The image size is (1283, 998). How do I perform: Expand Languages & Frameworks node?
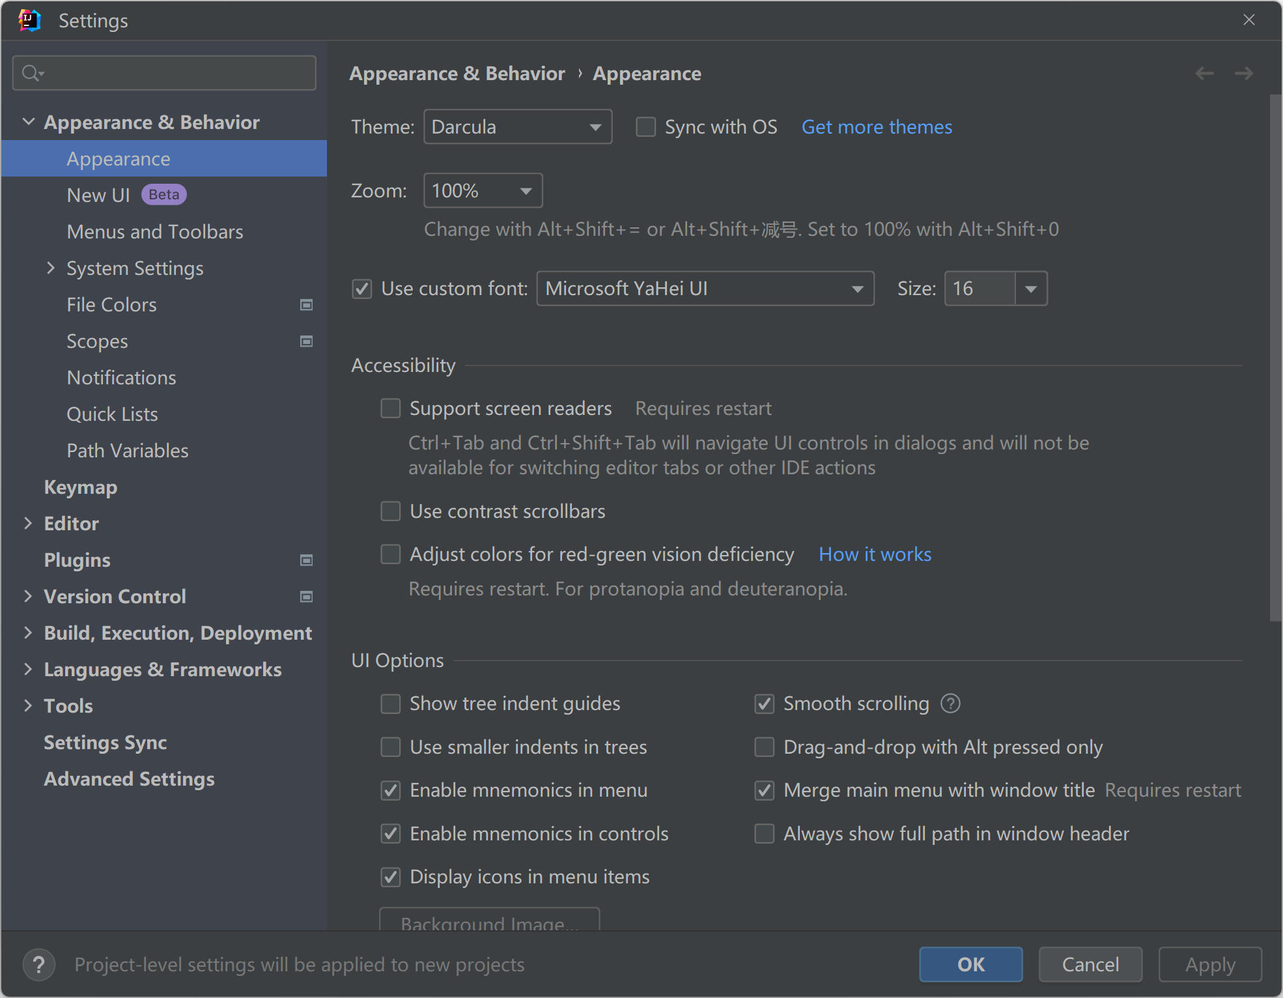(x=28, y=669)
